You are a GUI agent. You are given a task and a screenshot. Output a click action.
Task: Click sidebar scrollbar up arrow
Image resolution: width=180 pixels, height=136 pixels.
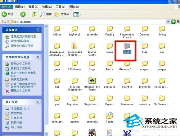(x=46, y=27)
